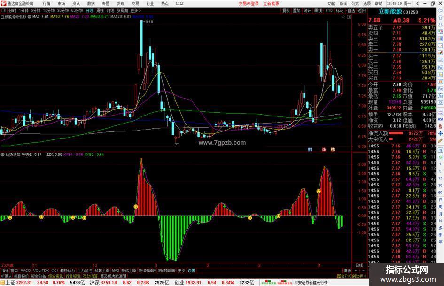Click the 统计 toolbar button
Screen dimensions: 444x286
click(x=307, y=10)
